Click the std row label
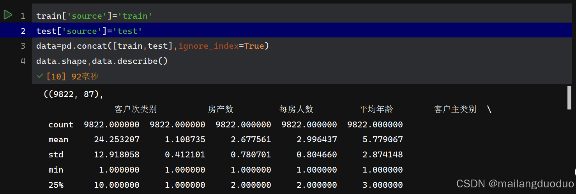 coord(56,155)
